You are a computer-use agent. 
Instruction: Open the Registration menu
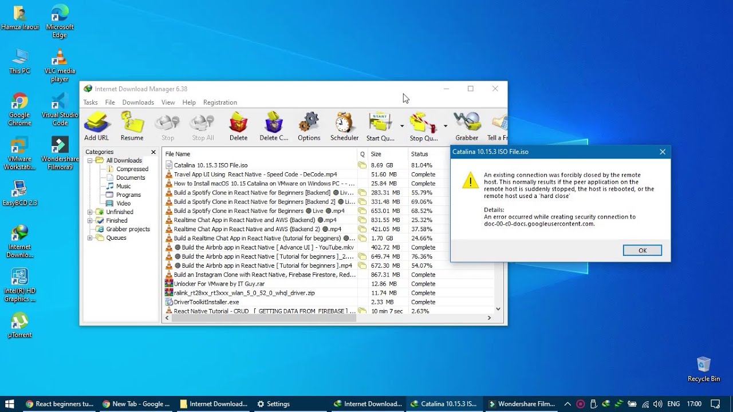point(220,102)
